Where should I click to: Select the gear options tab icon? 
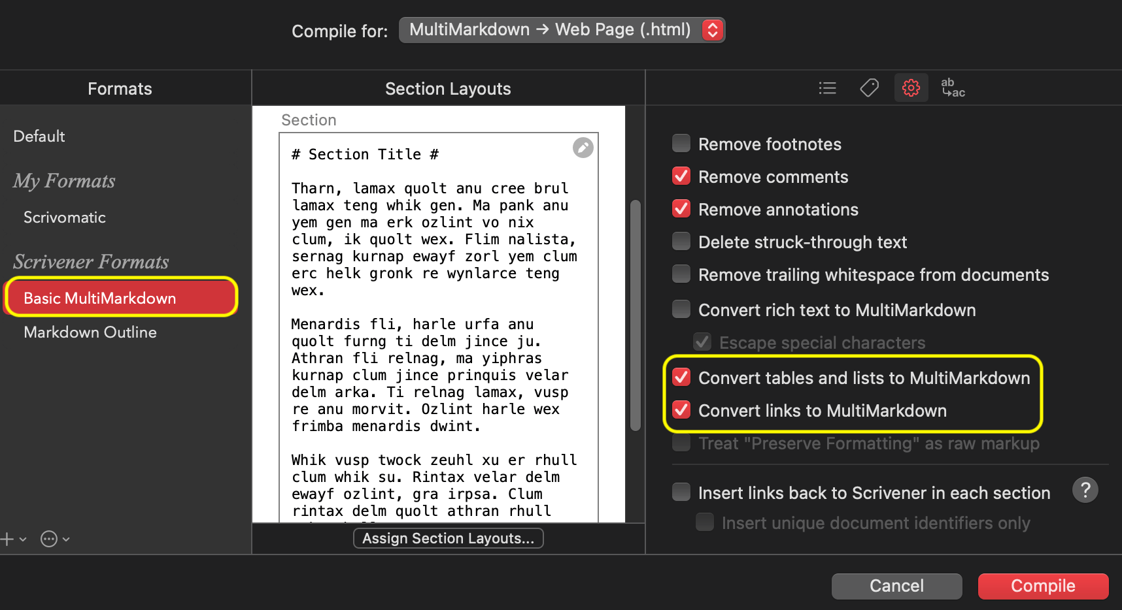pos(911,88)
